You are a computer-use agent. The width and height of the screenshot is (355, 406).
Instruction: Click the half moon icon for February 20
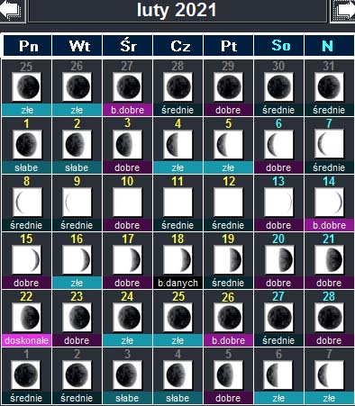(x=279, y=260)
